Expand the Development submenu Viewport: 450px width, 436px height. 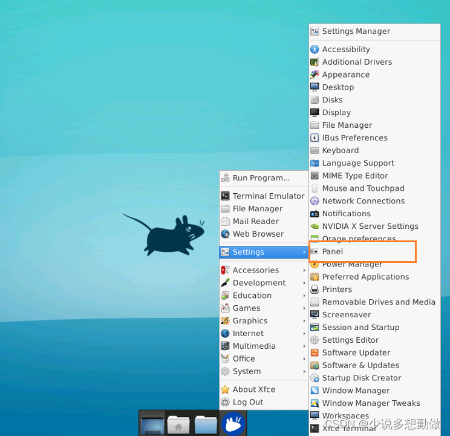264,283
